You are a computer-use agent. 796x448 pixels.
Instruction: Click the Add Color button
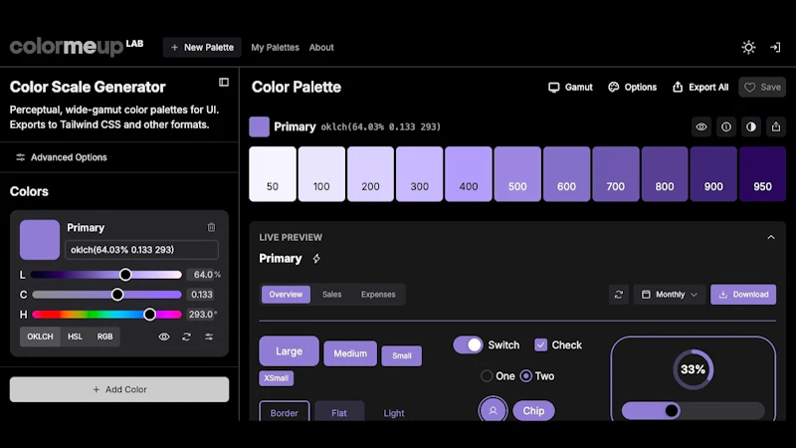[119, 389]
